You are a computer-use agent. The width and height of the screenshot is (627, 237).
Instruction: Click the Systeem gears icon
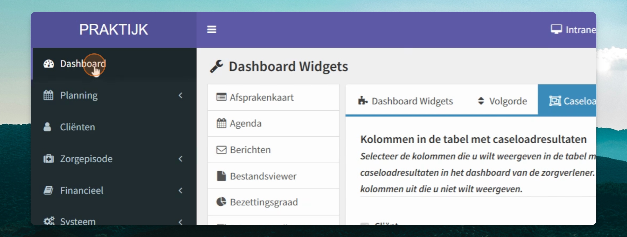pyautogui.click(x=49, y=221)
